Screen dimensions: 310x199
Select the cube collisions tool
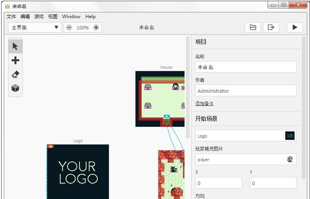tap(15, 88)
